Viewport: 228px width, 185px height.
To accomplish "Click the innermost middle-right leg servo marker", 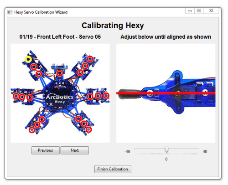I will [x=90, y=97].
